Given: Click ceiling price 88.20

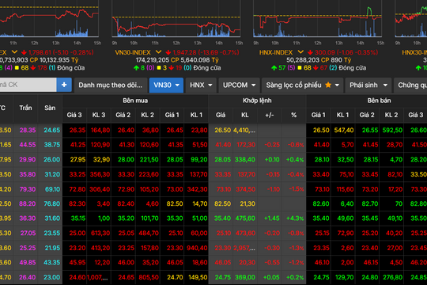Looking at the screenshot, I should click(x=27, y=203).
